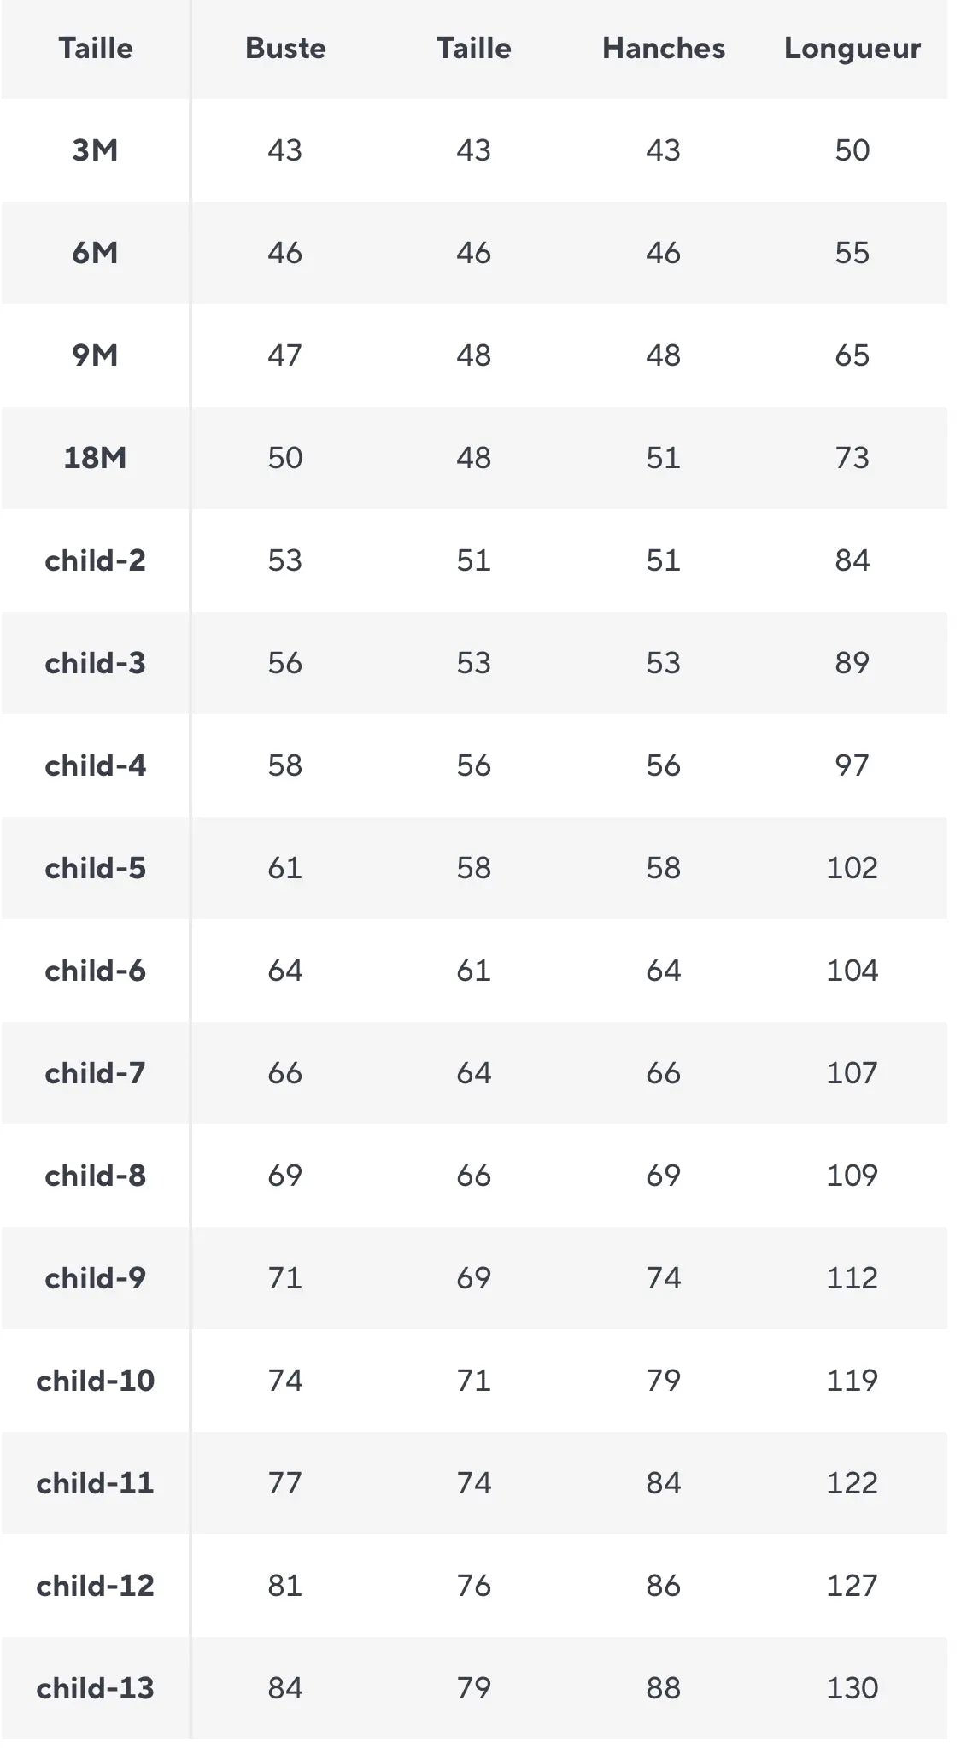Viewport: 961px width, 1748px height.
Task: Click the Buste value 77 for child-11
Action: 285,1483
